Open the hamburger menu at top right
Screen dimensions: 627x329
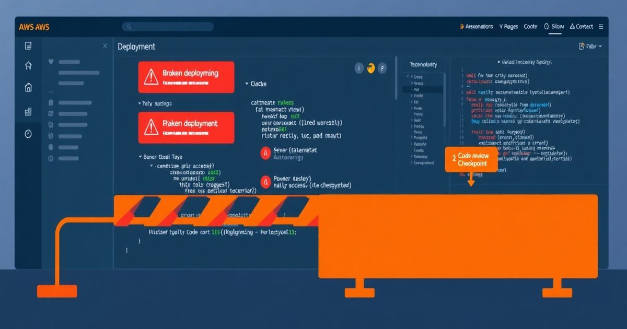point(600,26)
